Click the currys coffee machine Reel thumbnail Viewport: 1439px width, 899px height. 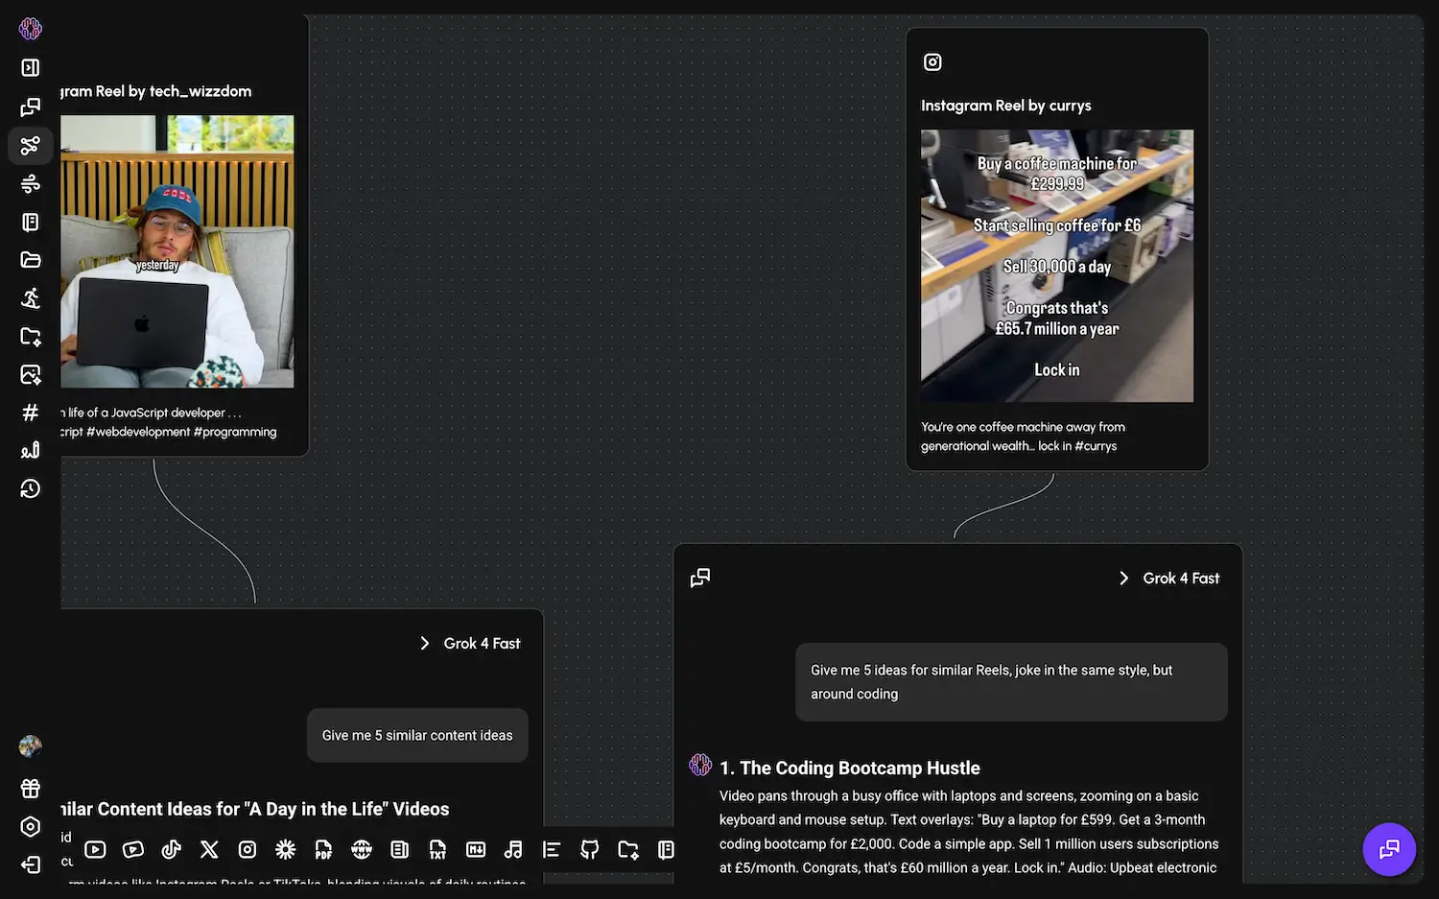pos(1056,266)
